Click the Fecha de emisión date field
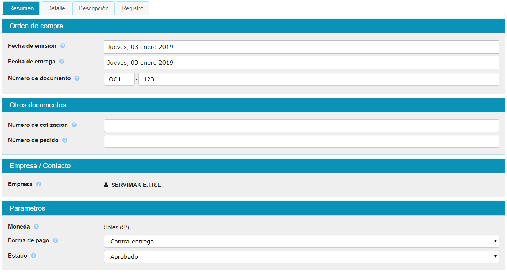507x274 pixels. (x=301, y=47)
